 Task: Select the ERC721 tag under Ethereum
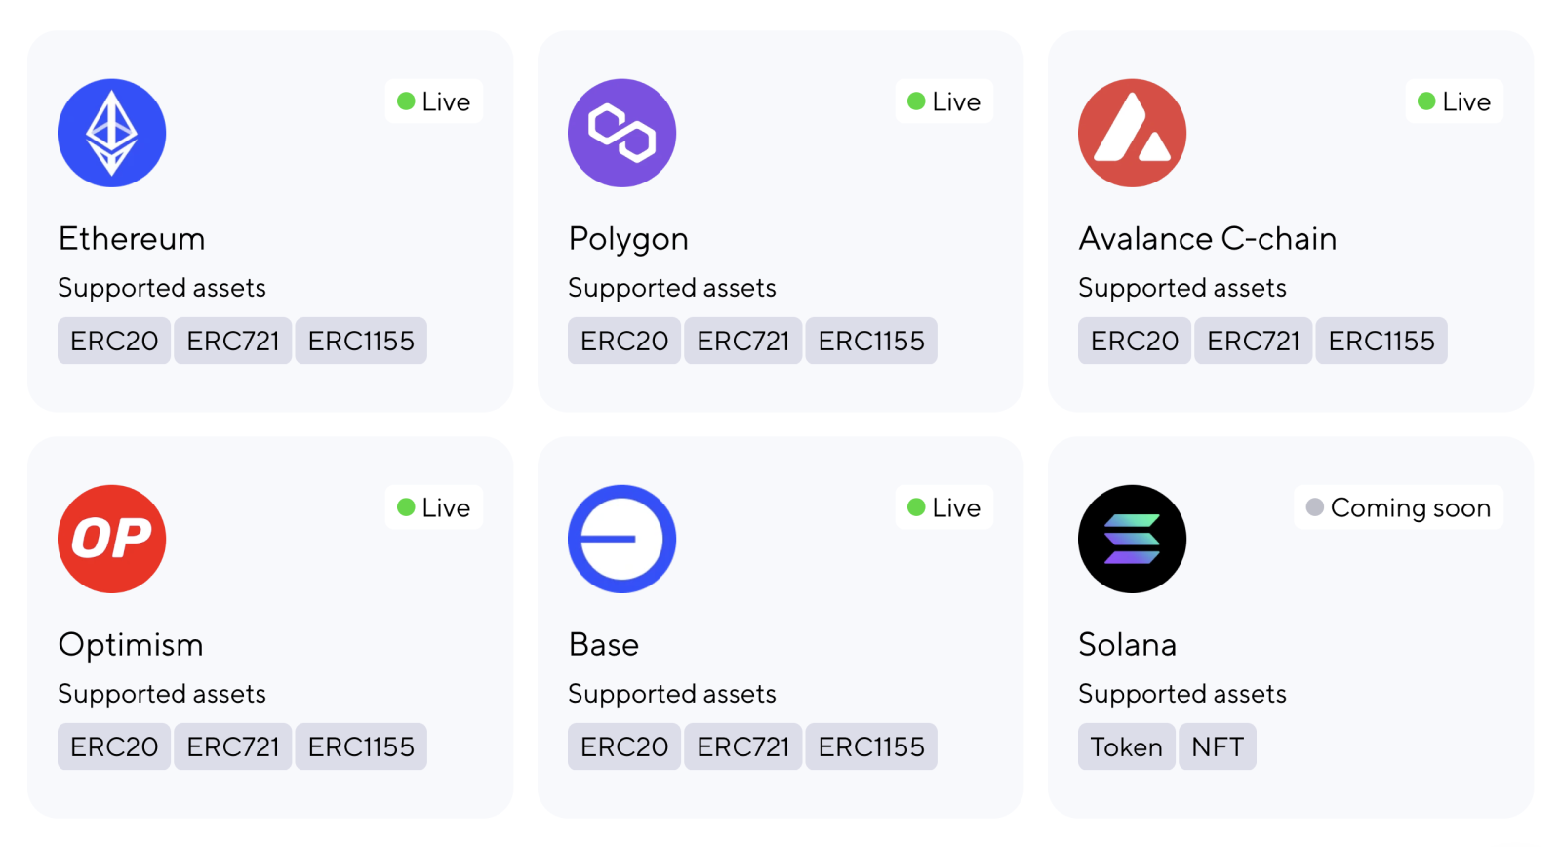tap(233, 341)
